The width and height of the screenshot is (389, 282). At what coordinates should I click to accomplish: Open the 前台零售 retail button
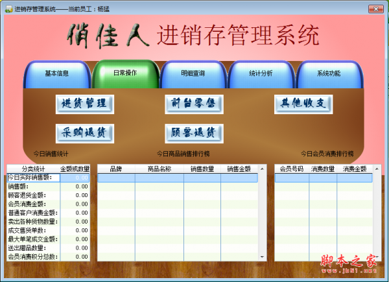194,104
